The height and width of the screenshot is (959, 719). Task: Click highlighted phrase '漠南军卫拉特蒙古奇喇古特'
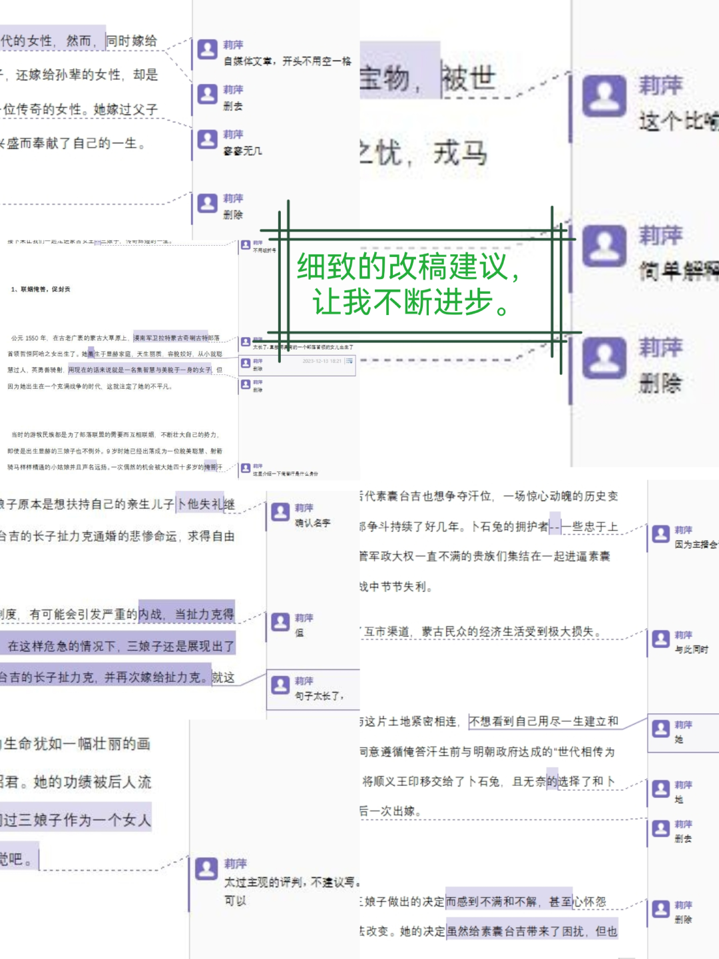click(170, 338)
